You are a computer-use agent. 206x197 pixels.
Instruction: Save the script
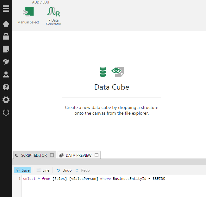pos(23,170)
